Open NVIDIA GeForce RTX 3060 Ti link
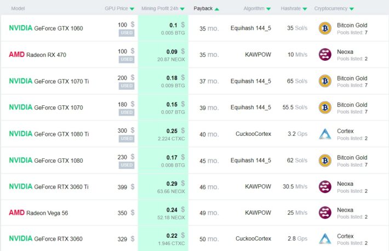 click(x=49, y=187)
